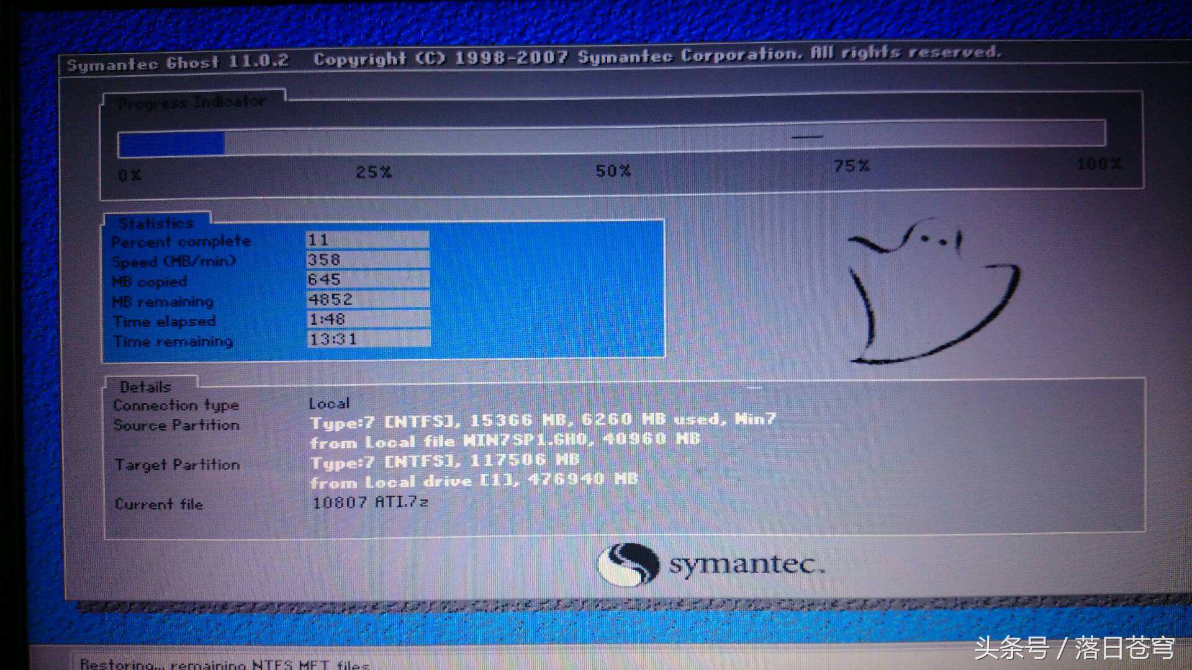Select the Statistics panel tab
1192x670 pixels.
[x=156, y=223]
